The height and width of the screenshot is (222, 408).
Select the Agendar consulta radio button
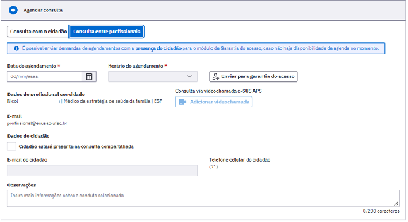point(13,10)
